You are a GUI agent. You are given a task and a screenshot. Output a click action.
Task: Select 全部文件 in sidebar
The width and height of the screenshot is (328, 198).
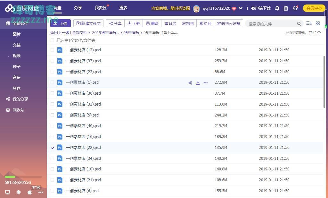pyautogui.click(x=23, y=23)
